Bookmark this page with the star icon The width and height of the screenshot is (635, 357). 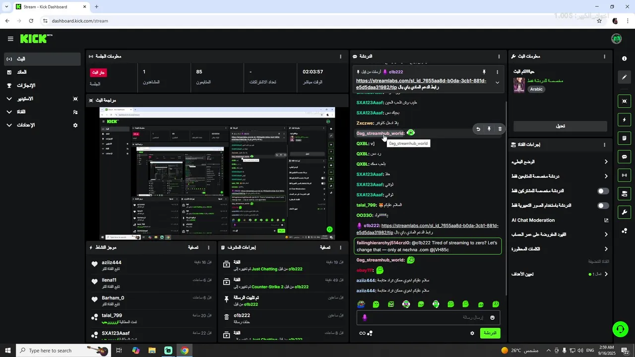click(x=599, y=21)
